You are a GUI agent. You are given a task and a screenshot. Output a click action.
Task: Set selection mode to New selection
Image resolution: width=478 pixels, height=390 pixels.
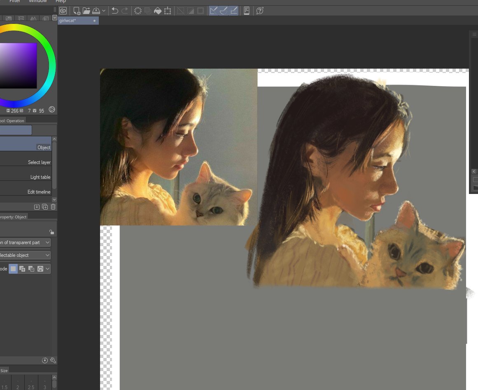13,269
